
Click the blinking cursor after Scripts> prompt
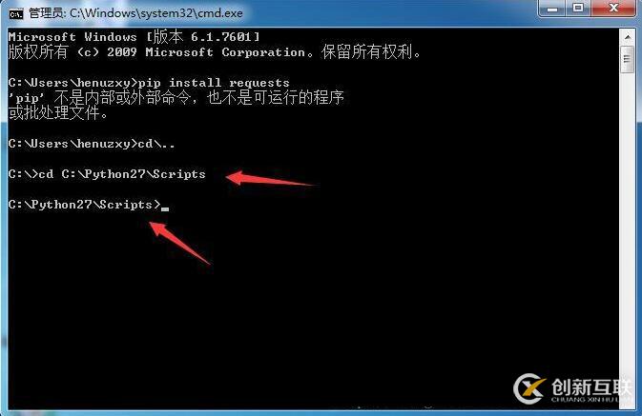[165, 208]
